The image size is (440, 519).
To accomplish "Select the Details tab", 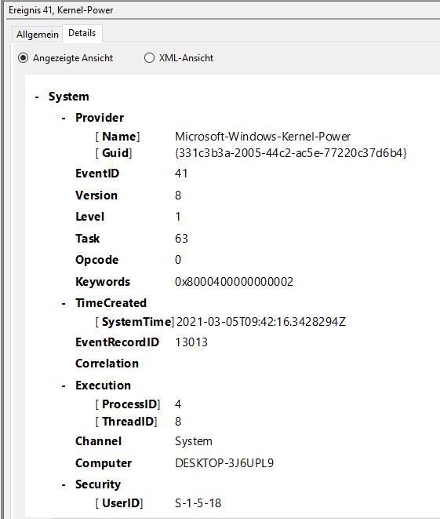I will [82, 33].
